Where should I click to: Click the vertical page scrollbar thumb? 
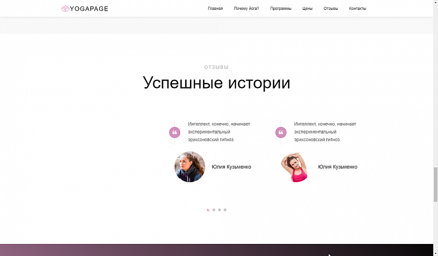(x=435, y=184)
